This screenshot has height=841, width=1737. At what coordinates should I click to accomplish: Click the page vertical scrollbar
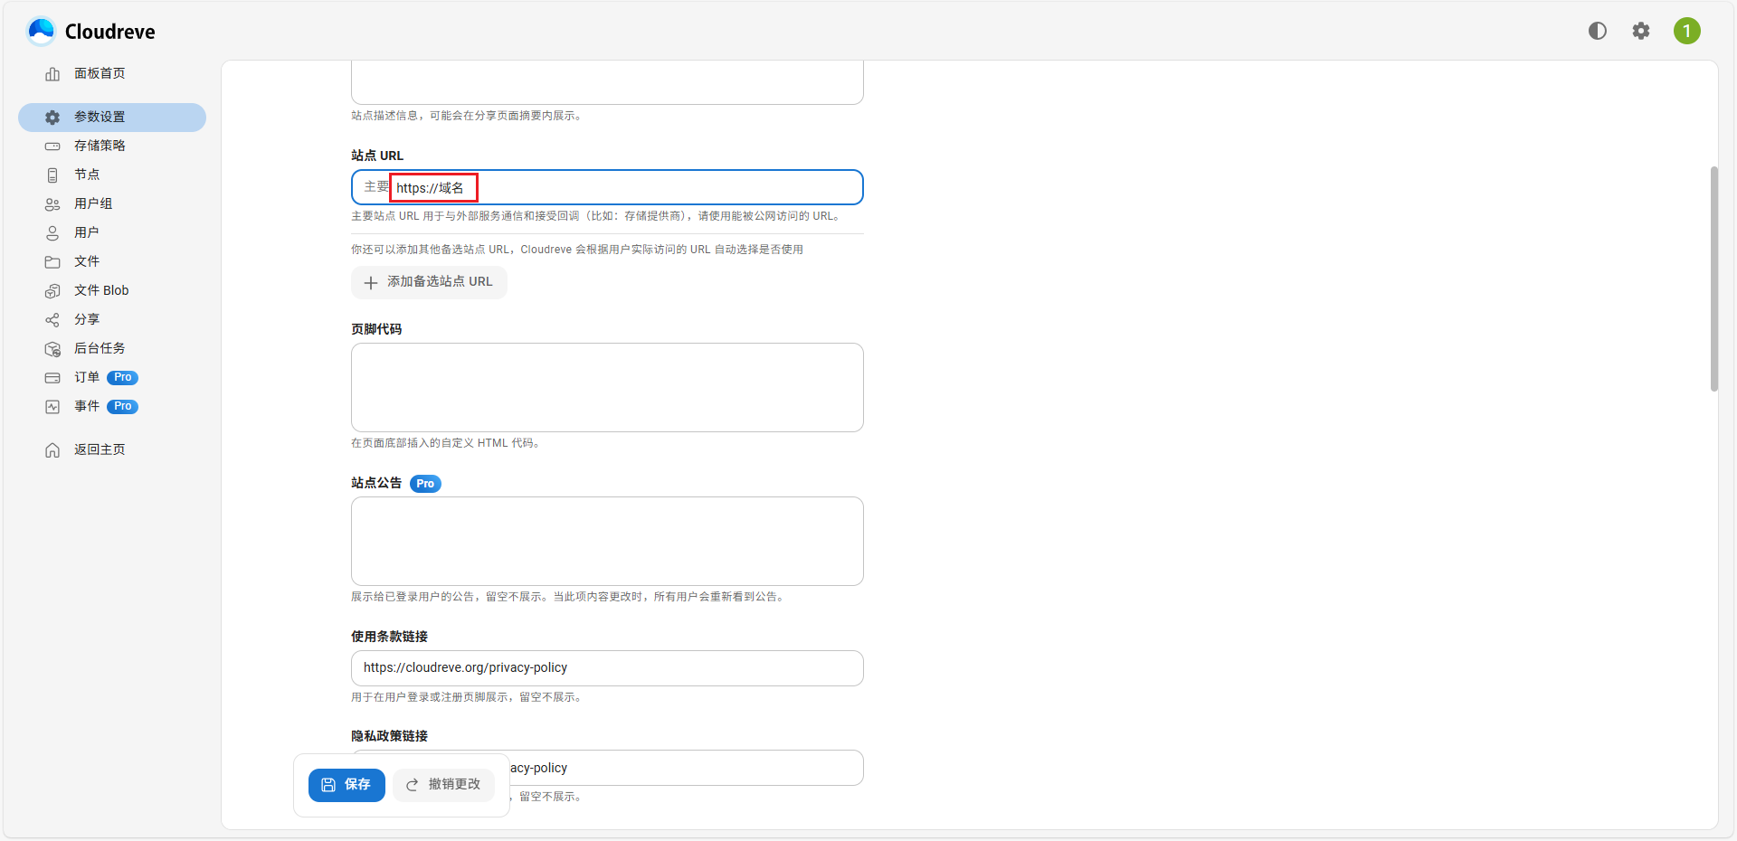[1713, 279]
